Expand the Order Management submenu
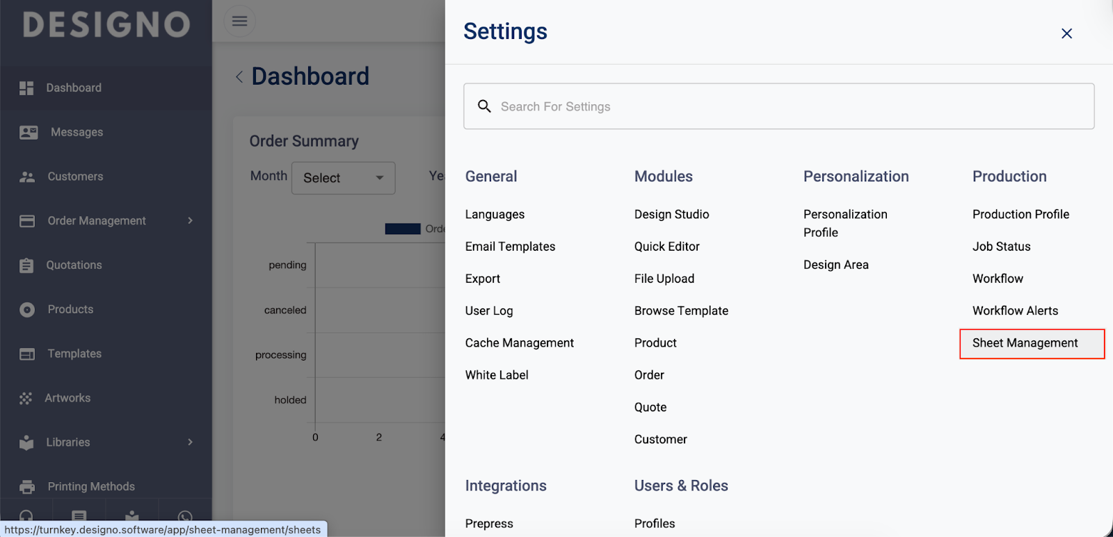Screen dimensions: 1113x537 click(x=190, y=221)
